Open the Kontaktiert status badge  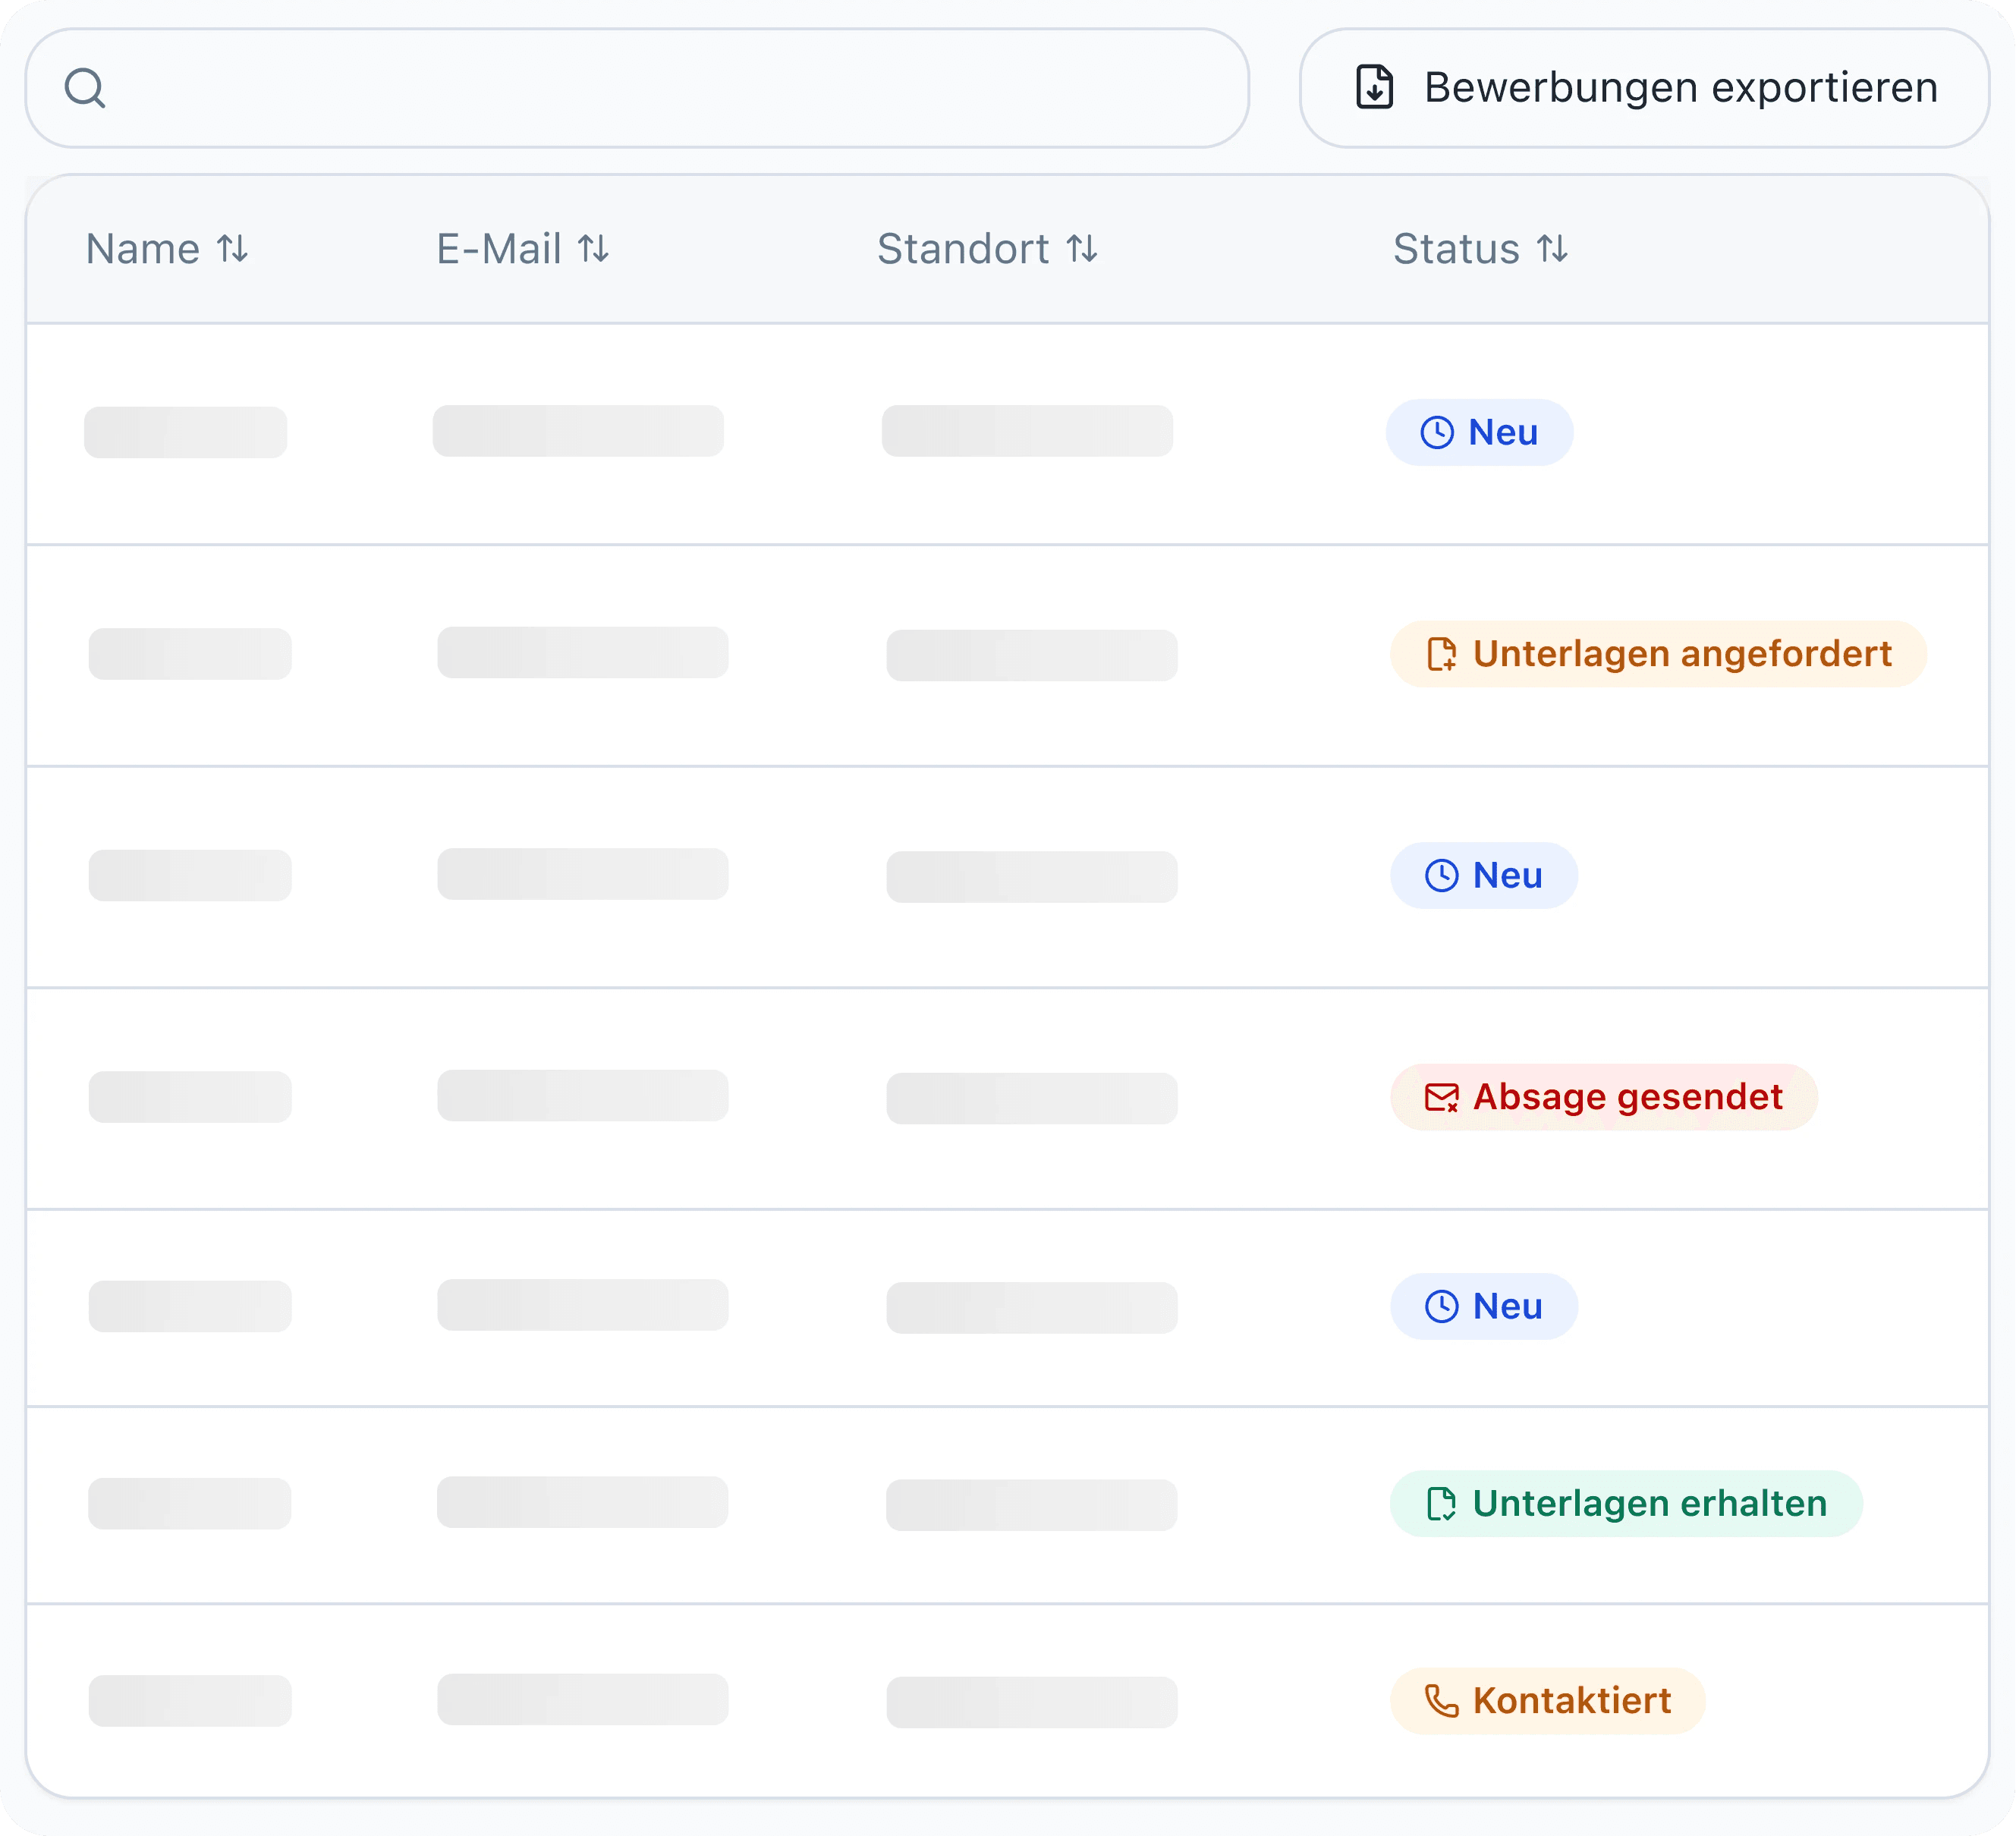point(1548,1701)
